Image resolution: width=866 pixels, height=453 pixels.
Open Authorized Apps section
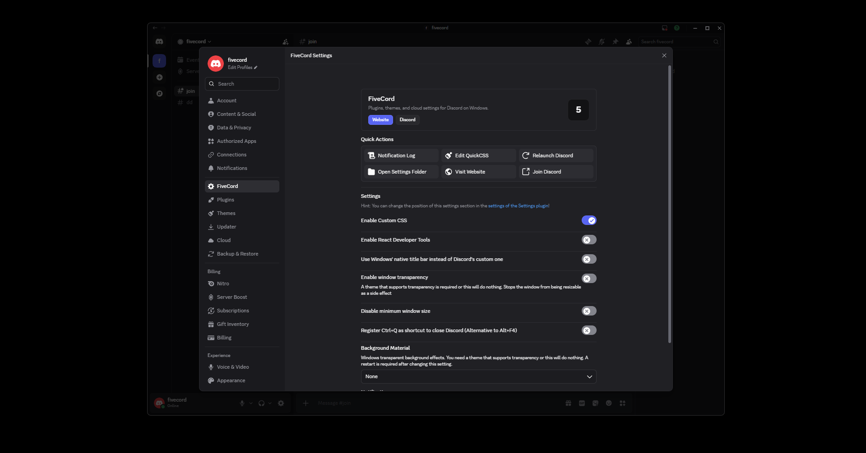click(x=242, y=141)
